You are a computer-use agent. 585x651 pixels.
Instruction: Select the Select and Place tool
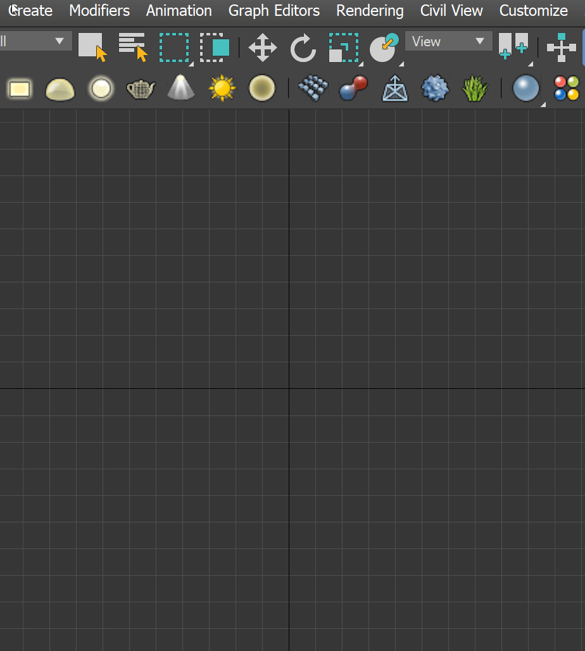coord(384,48)
